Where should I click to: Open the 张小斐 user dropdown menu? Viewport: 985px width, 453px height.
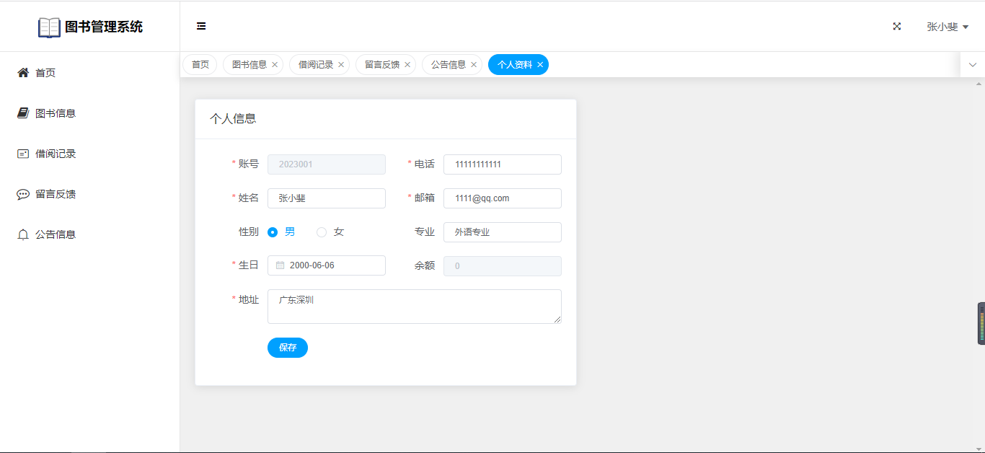[x=948, y=27]
